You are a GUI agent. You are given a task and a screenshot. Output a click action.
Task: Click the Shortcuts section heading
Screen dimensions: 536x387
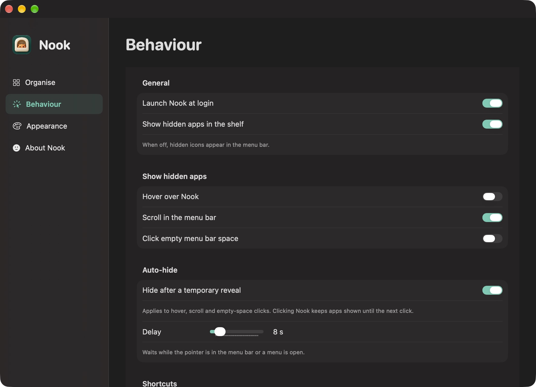point(160,383)
